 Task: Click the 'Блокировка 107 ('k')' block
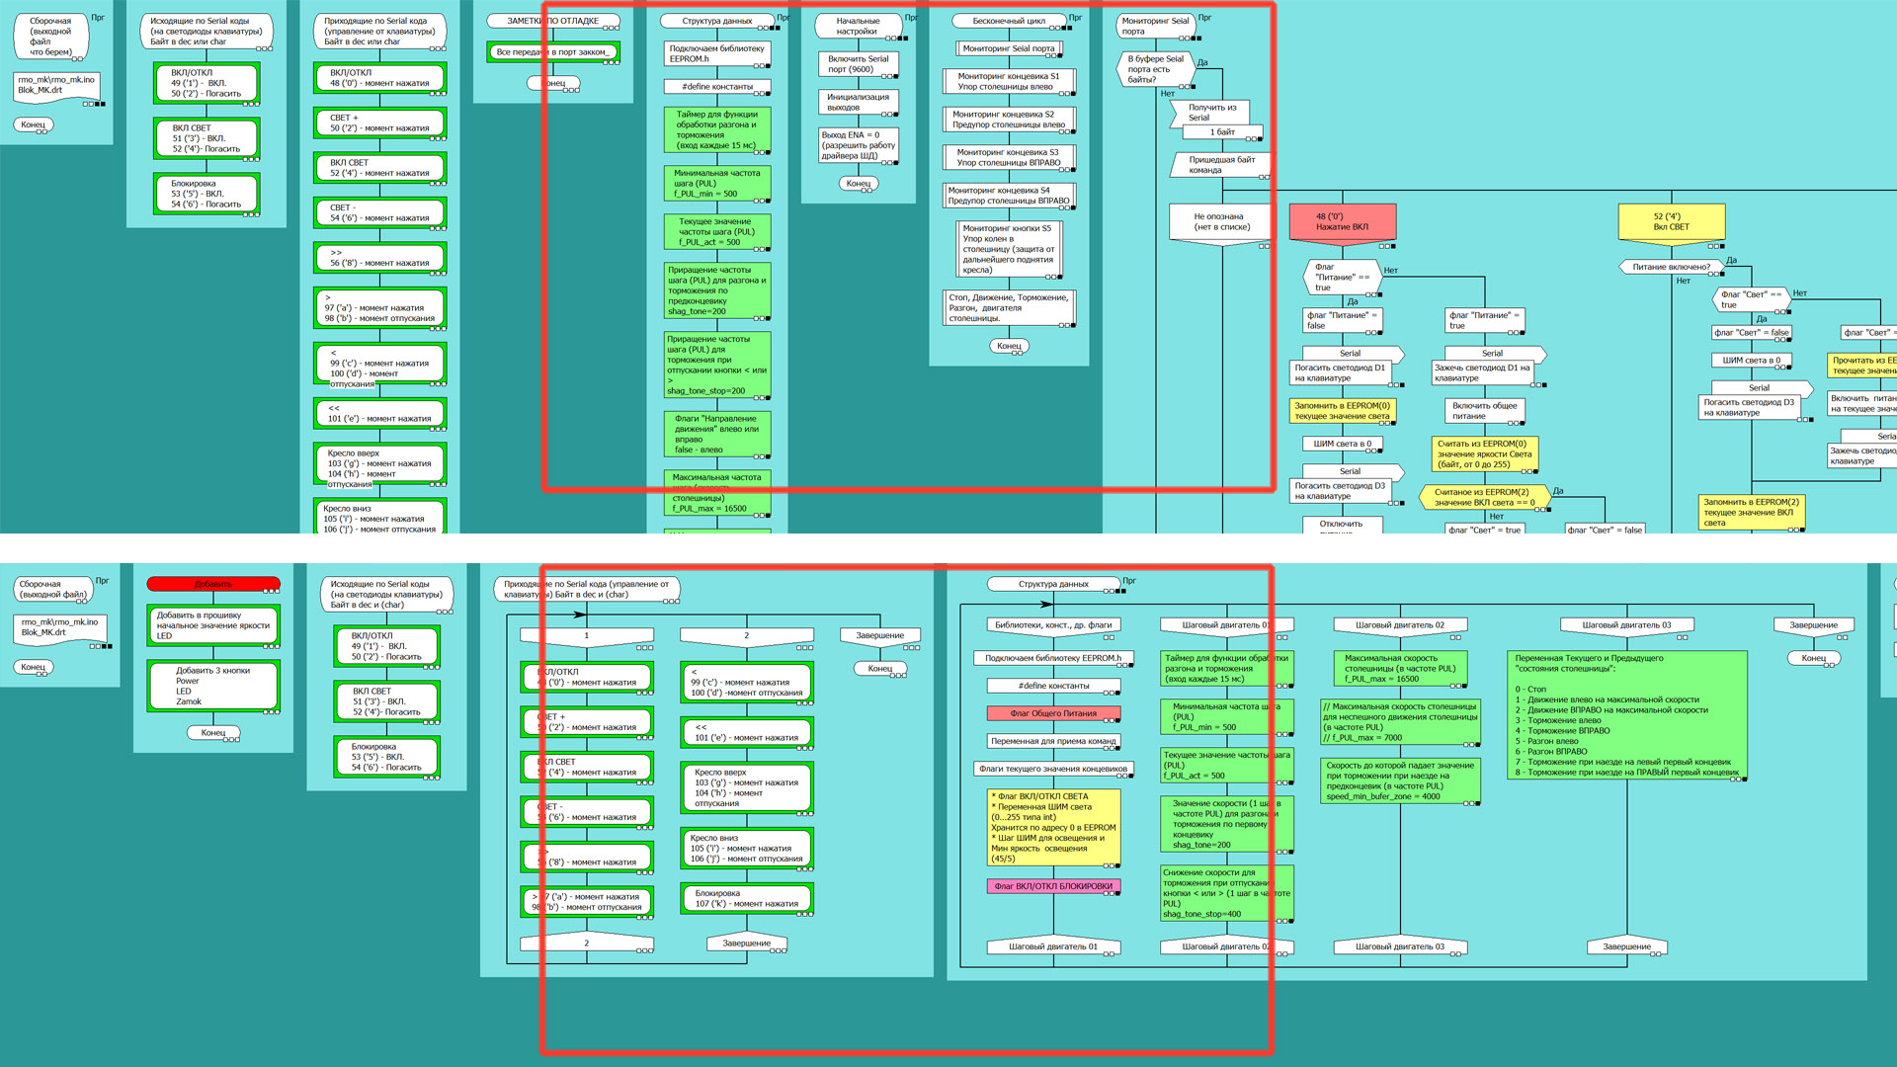(746, 898)
